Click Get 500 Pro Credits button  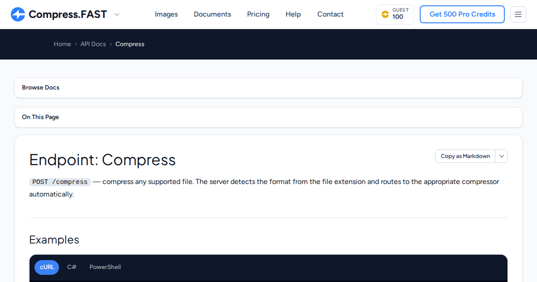click(462, 14)
